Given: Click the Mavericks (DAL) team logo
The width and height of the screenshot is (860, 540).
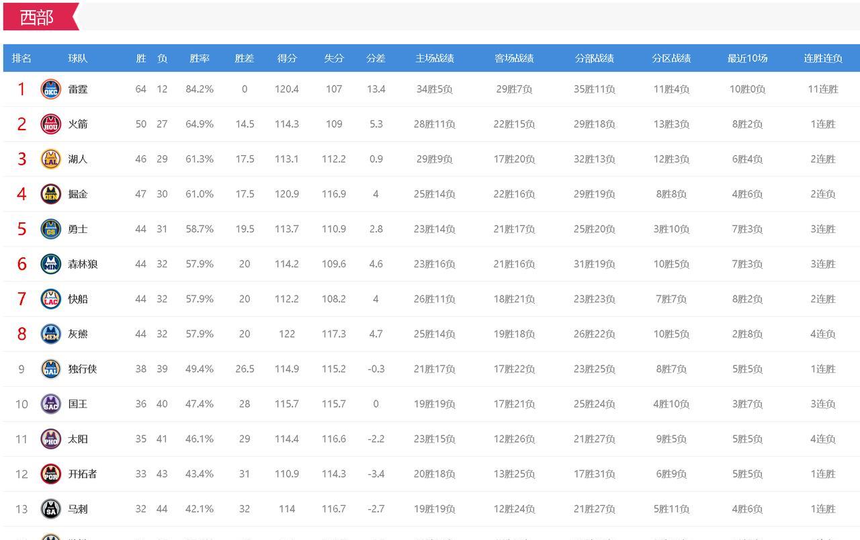Looking at the screenshot, I should [x=51, y=369].
